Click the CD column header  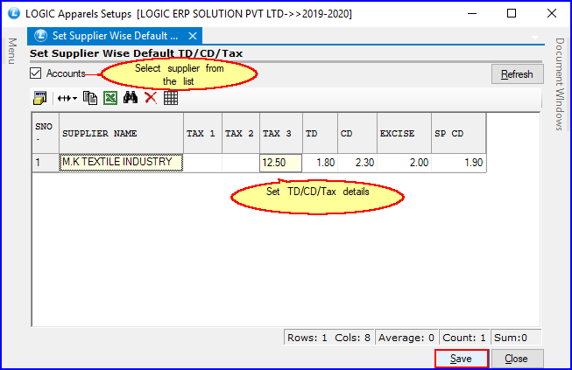[357, 133]
